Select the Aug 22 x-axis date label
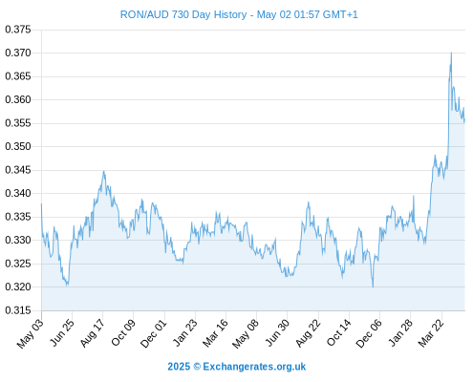The width and height of the screenshot is (473, 382). tap(309, 332)
